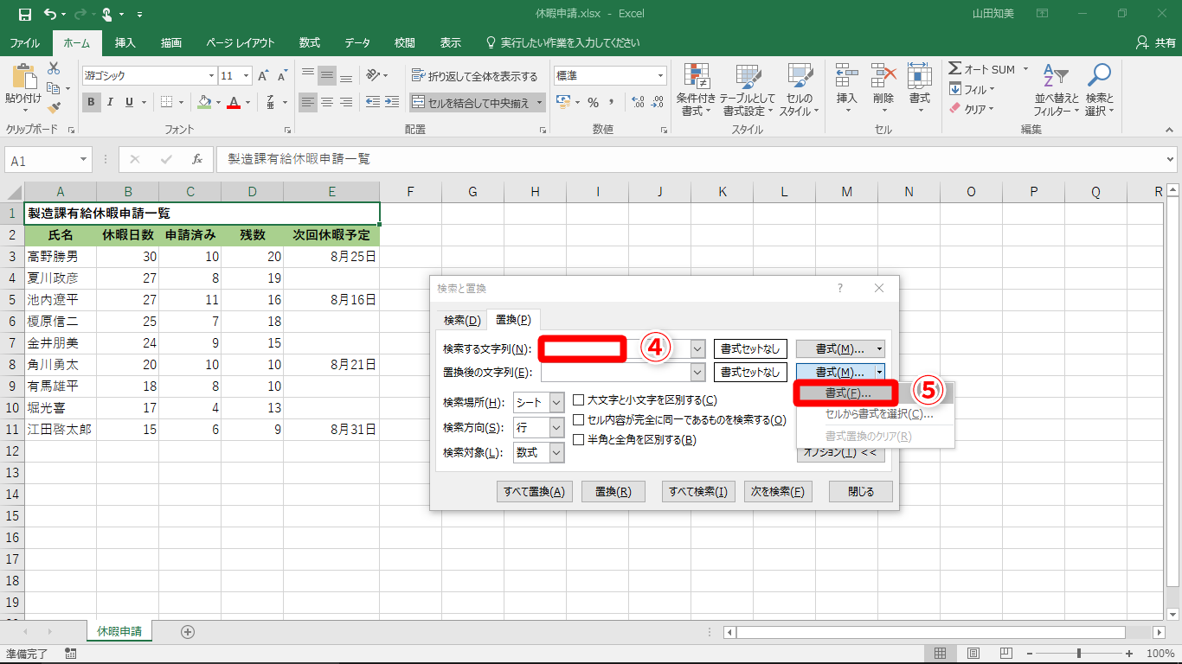Click the Save icon in the quick access toolbar

point(23,14)
